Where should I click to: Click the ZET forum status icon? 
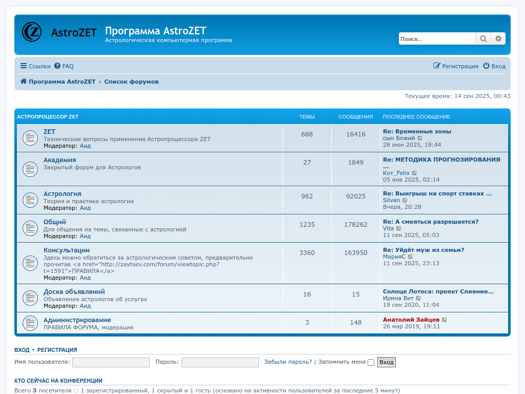click(30, 138)
